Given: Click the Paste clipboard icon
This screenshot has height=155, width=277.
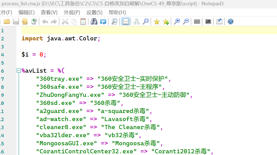Looking at the screenshot, I should (x=83, y=21).
